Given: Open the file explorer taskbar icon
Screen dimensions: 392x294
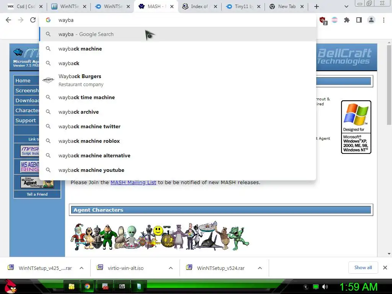Looking at the screenshot, I should 72,286.
